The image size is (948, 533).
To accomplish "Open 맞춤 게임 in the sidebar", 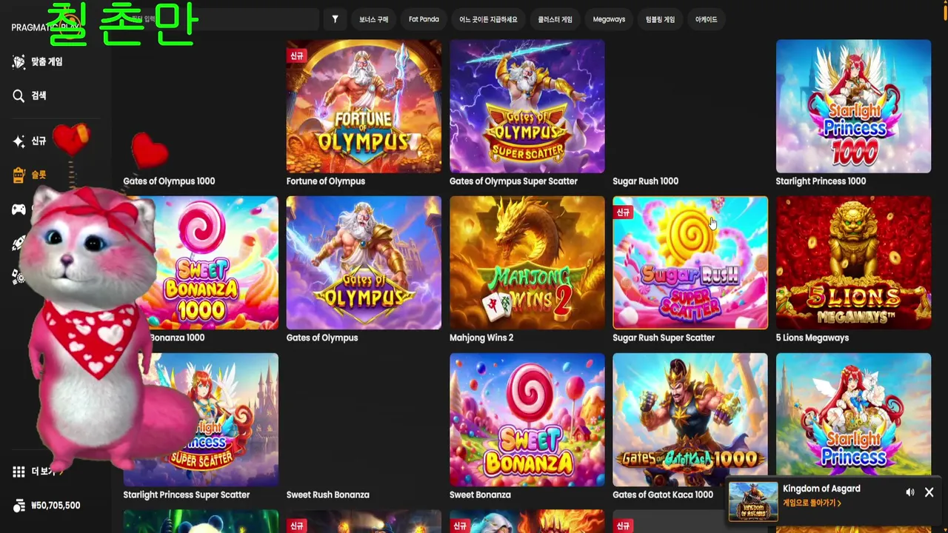I will click(x=47, y=61).
